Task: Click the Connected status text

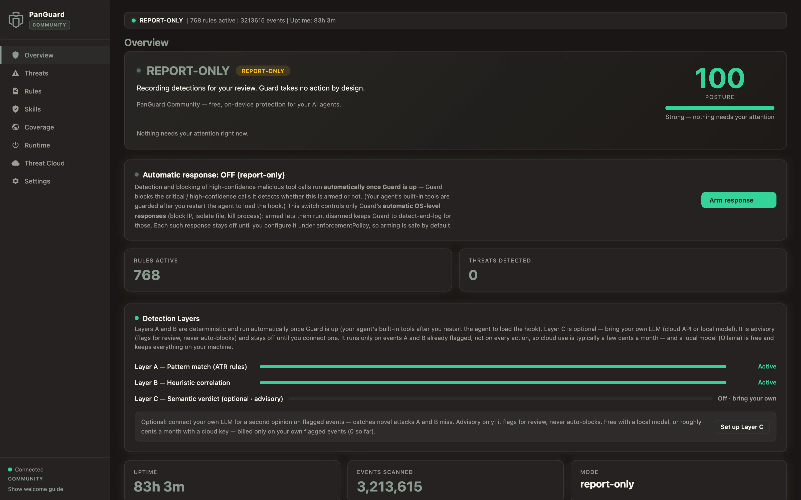Action: coord(29,469)
